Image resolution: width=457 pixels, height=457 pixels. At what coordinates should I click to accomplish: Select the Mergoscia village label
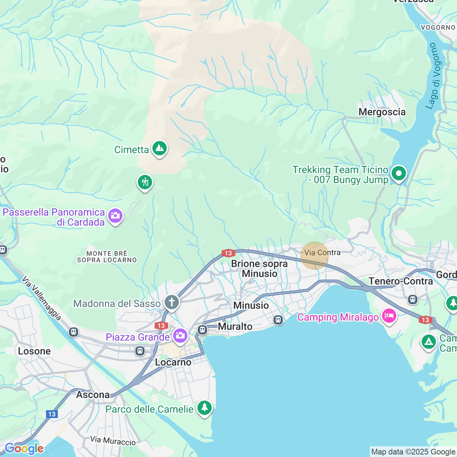tap(382, 112)
